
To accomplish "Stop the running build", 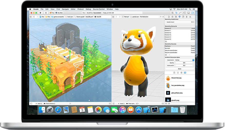I will click(46, 13).
